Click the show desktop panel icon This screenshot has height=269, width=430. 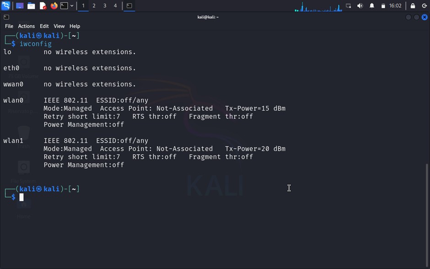coord(20,6)
